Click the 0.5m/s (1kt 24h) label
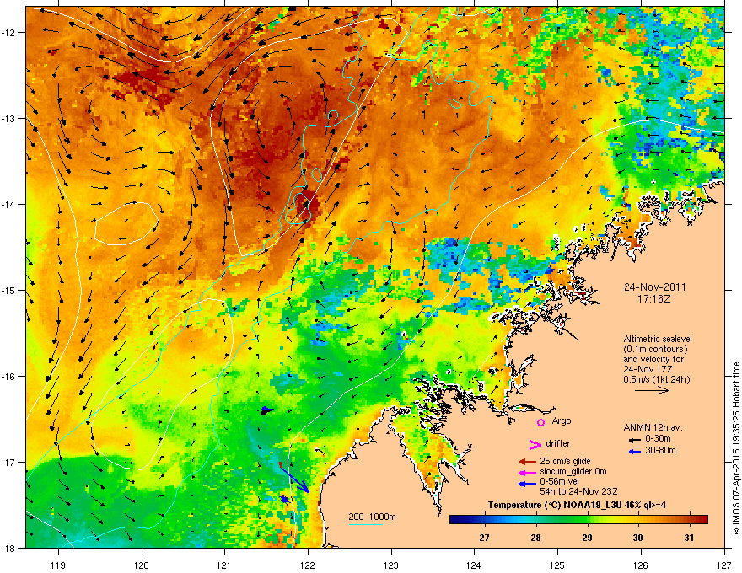 coord(656,380)
